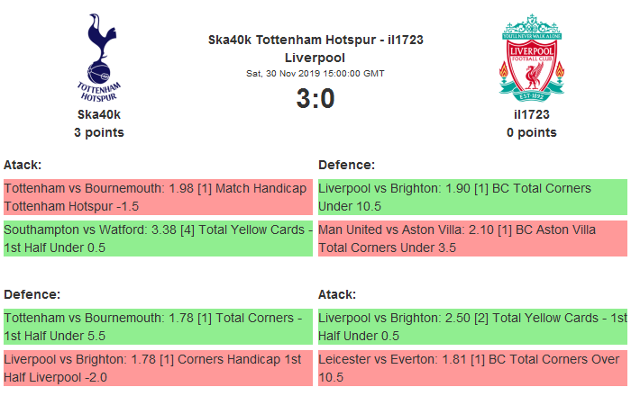
Task: Click the "3 points" label under Ska40k
Action: coord(99,132)
